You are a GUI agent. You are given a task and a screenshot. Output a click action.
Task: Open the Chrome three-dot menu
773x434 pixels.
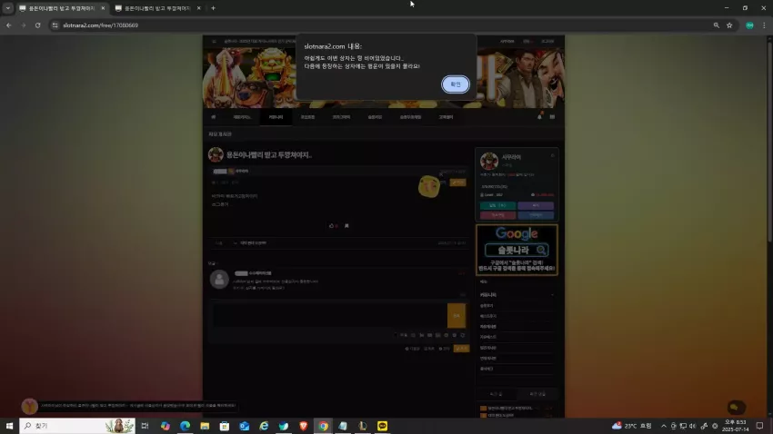(764, 25)
